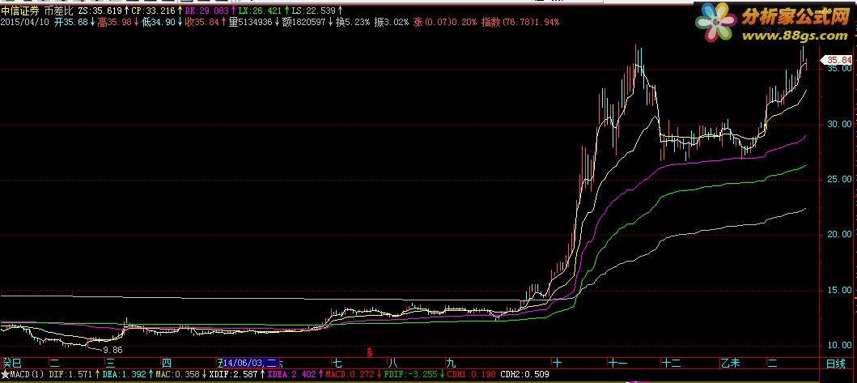Click the 四 month marker on time axis
This screenshot has width=857, height=383.
coord(167,363)
